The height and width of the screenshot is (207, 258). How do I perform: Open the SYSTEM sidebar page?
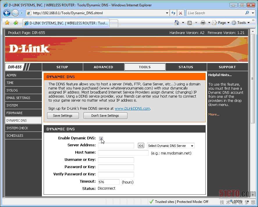point(23,105)
